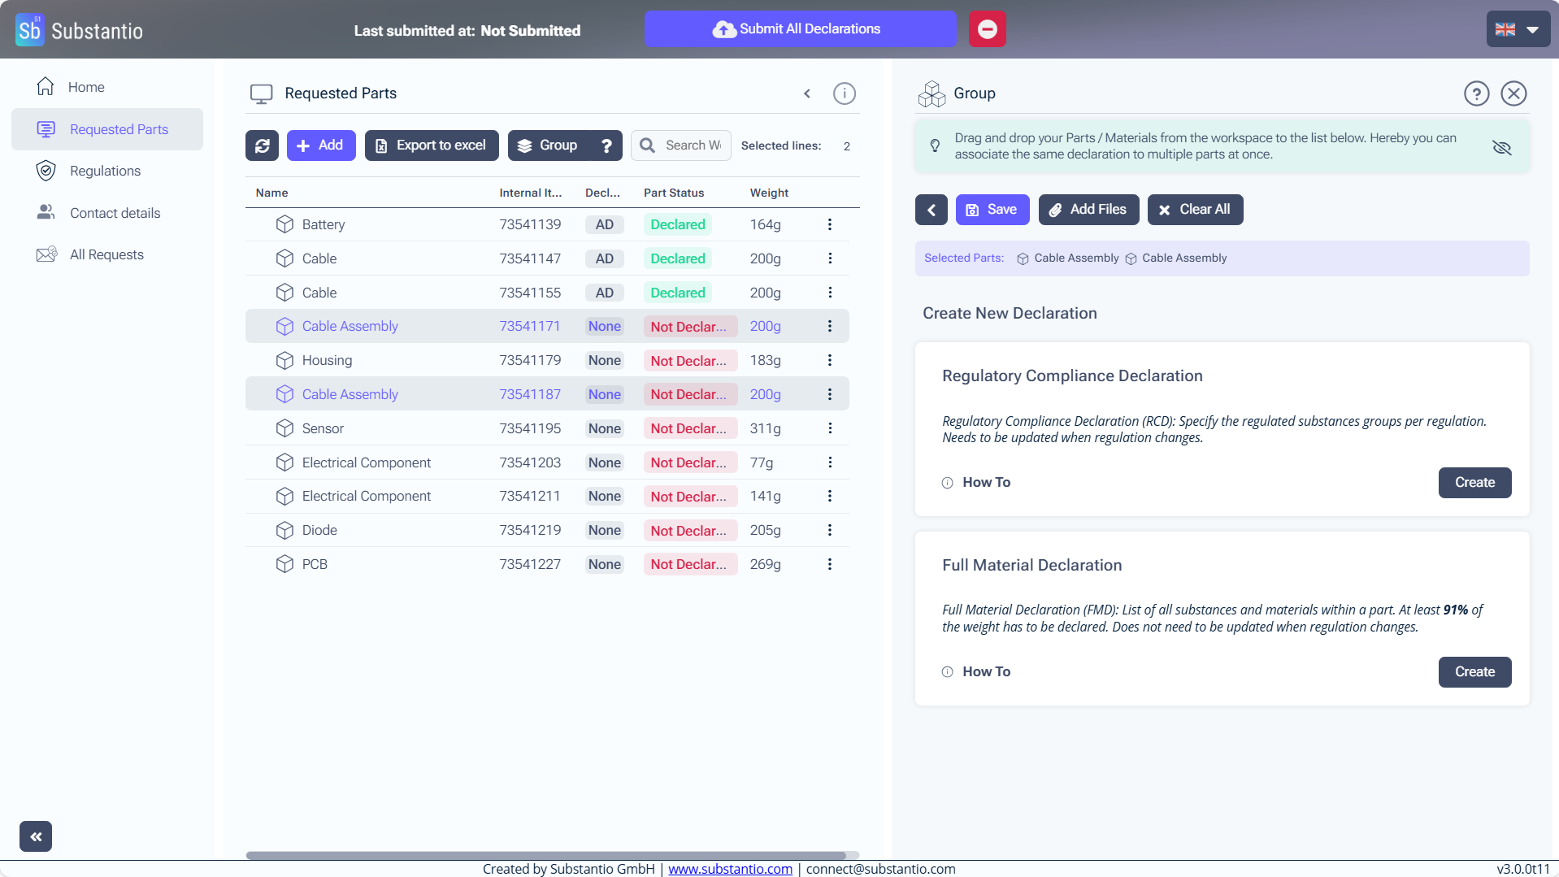Open the Group panel help icon
The image size is (1559, 877).
click(x=1476, y=93)
